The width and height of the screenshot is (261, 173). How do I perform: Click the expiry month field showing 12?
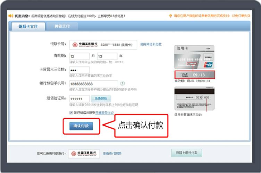coord(79,56)
